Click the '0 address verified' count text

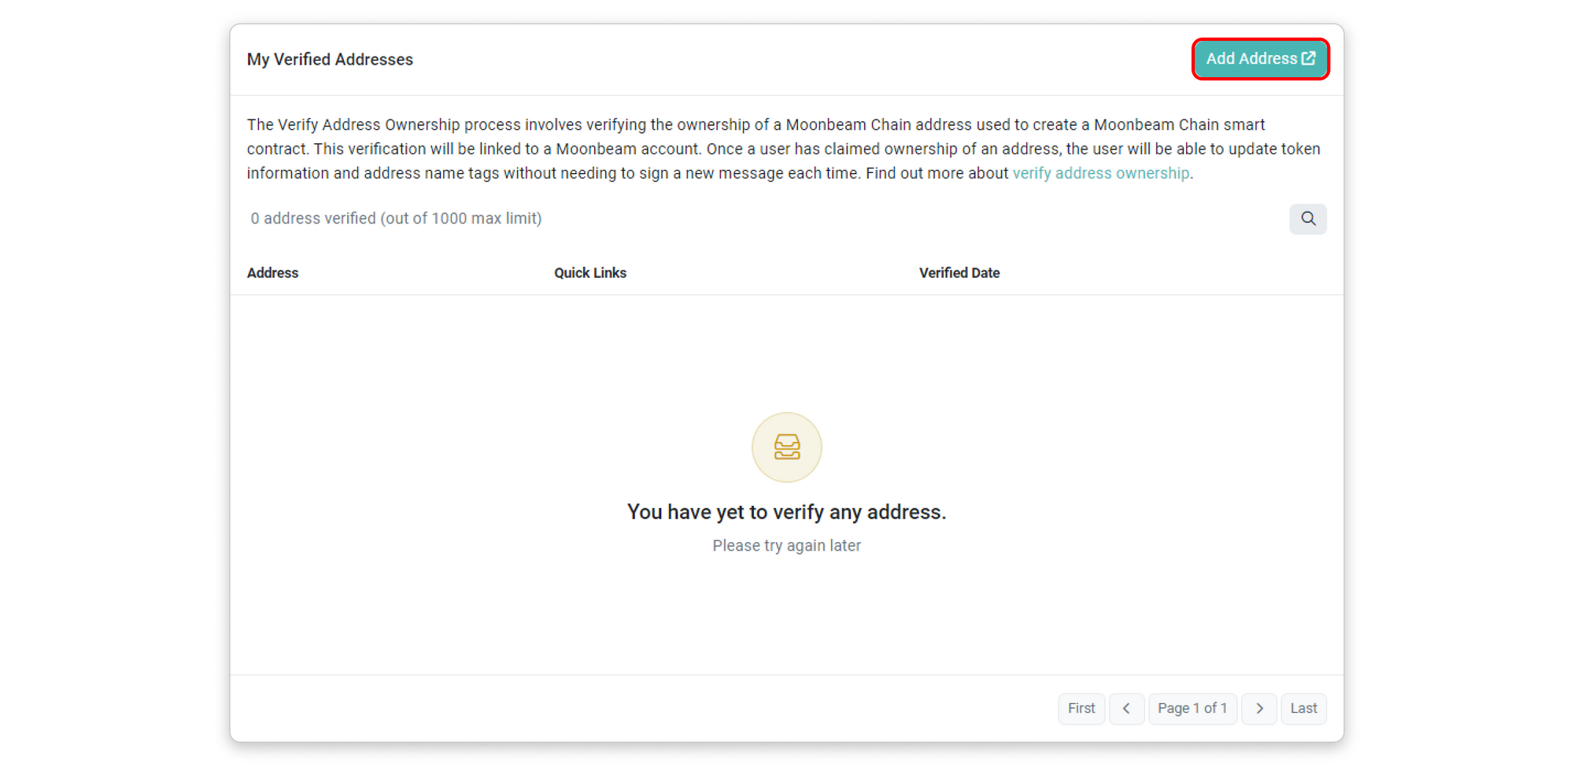pos(313,219)
